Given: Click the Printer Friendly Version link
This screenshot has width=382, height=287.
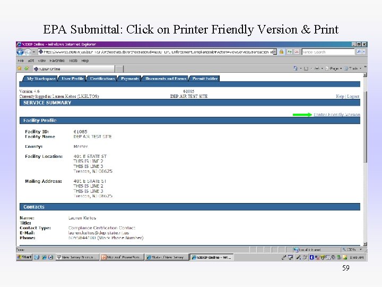Looking at the screenshot, I should tap(337, 114).
